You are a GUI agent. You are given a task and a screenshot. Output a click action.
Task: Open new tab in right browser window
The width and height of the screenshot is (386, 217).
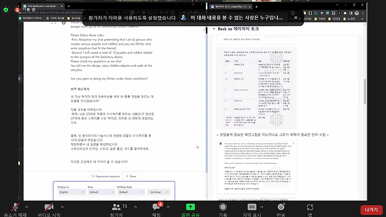(256, 7)
